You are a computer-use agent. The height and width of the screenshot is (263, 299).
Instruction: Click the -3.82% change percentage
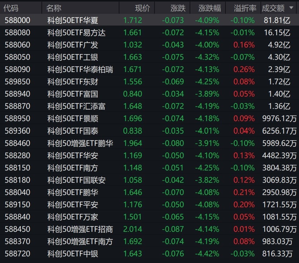tap(207, 180)
